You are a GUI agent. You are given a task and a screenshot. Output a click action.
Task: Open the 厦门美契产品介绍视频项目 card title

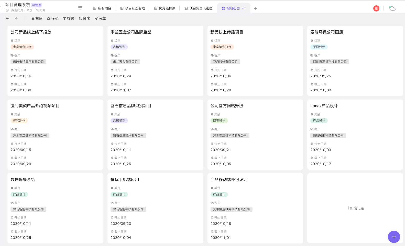[35, 106]
